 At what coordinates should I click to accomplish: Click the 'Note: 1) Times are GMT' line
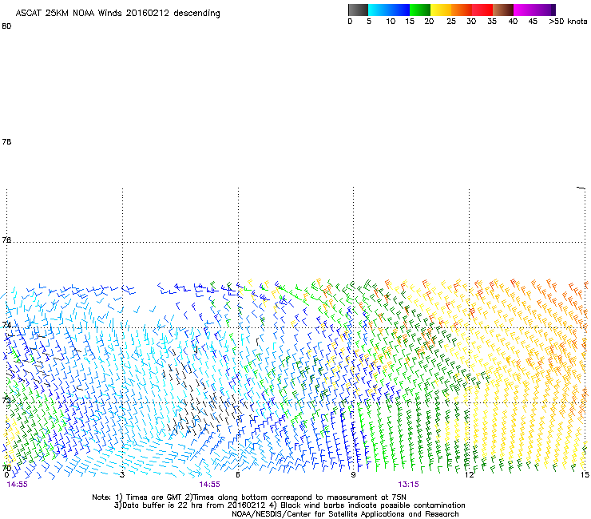coord(249,497)
